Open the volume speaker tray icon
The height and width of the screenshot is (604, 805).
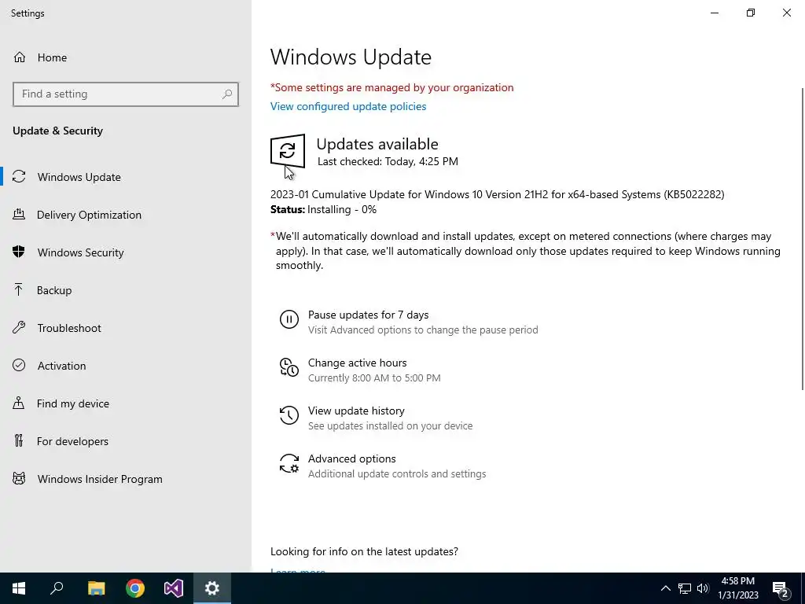703,588
